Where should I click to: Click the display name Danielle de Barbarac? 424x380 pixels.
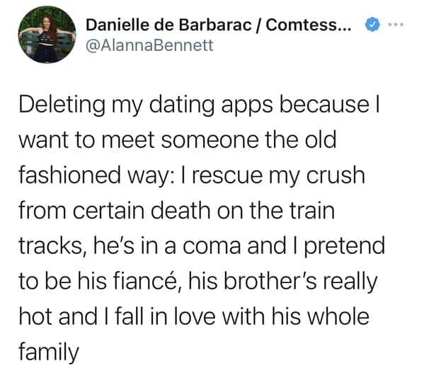[168, 25]
